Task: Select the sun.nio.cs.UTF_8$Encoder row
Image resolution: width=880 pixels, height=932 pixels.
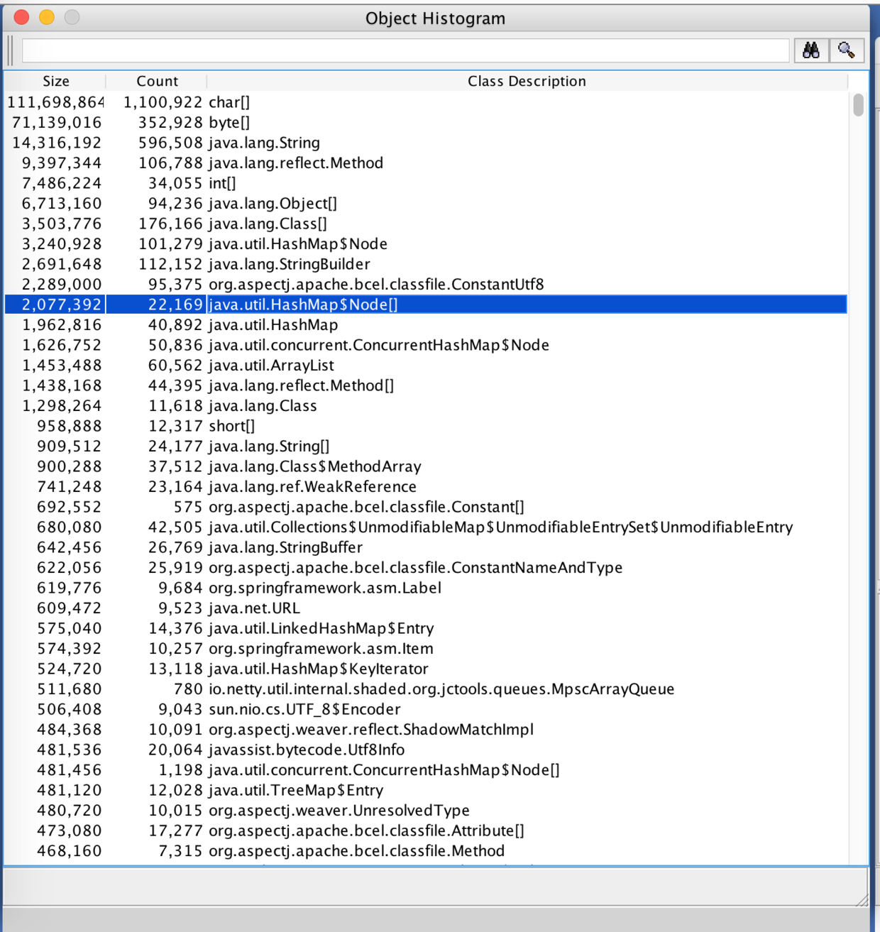Action: (x=426, y=709)
